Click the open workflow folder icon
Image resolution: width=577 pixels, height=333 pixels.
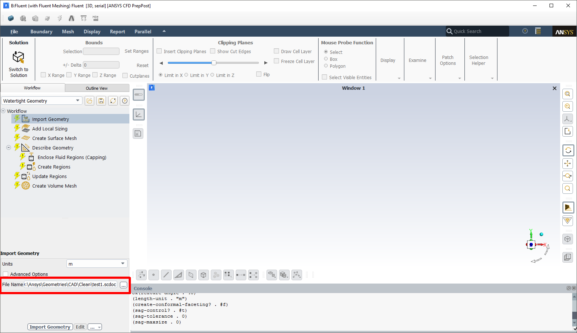point(89,101)
